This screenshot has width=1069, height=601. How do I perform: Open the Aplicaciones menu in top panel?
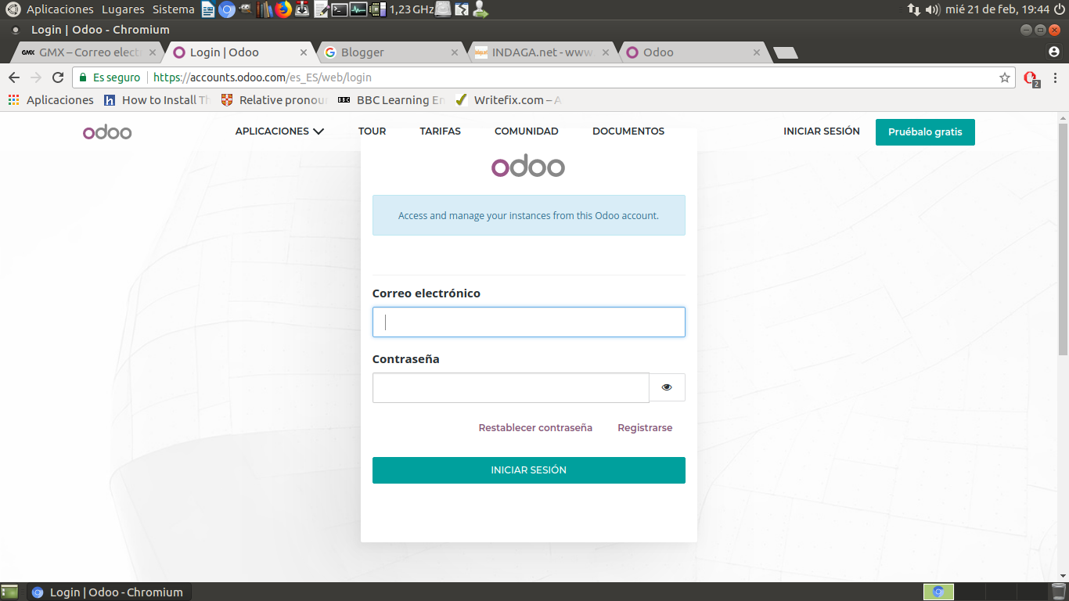coord(59,9)
